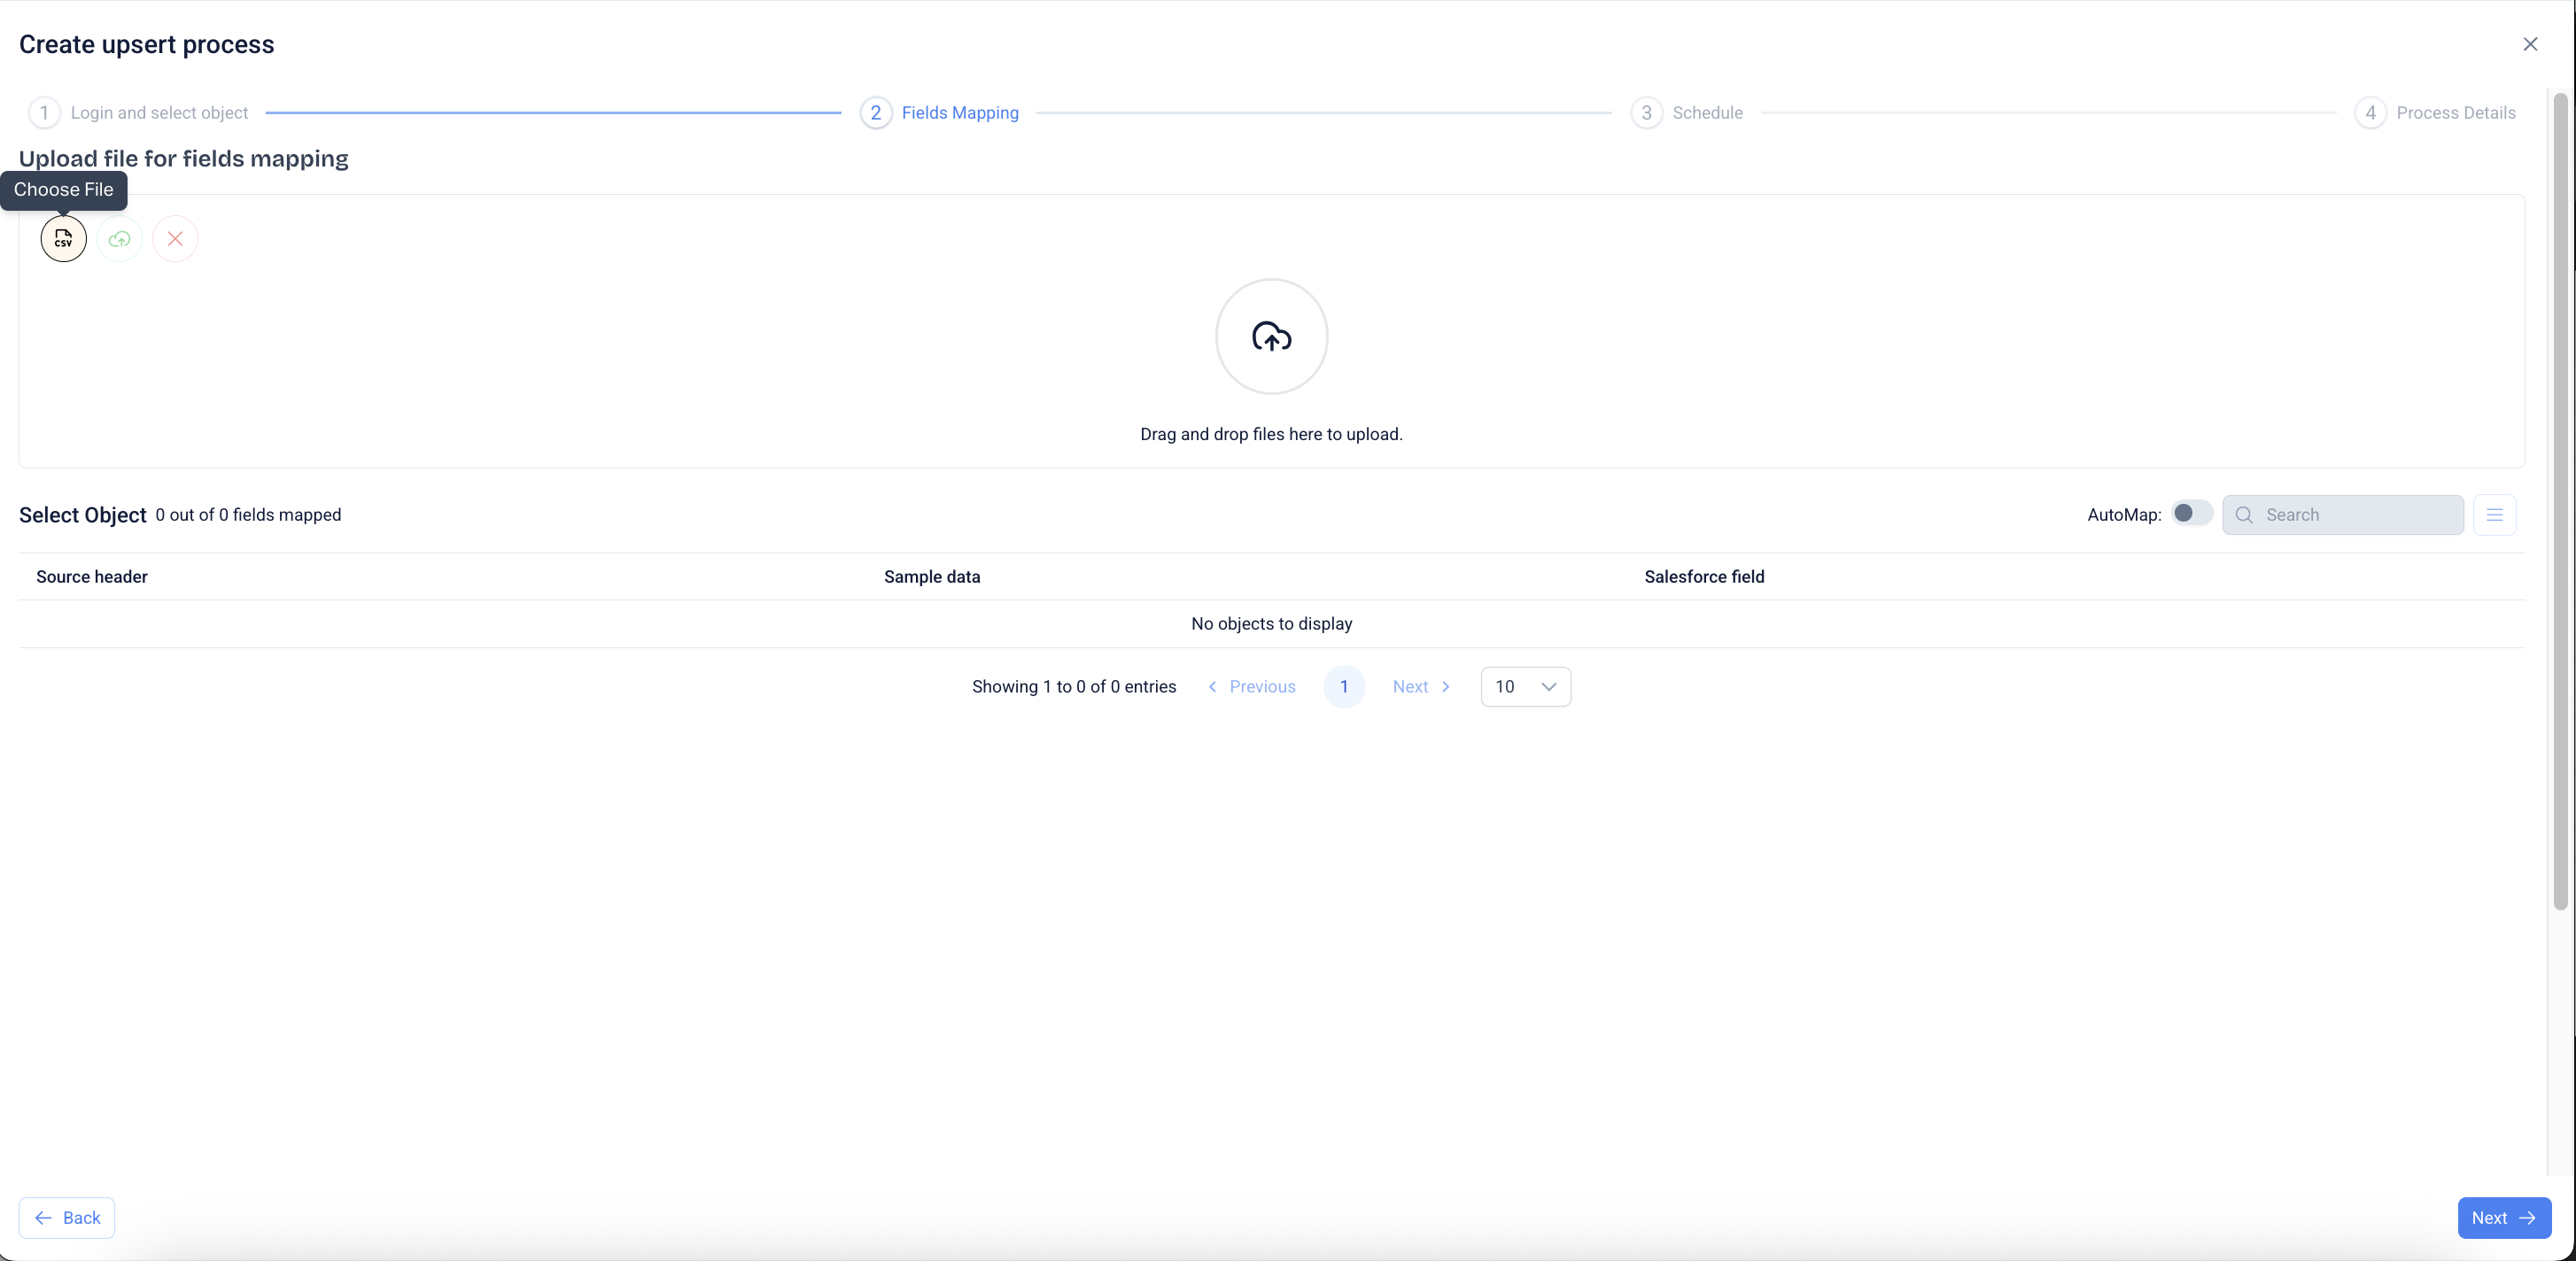Open the 10 entries-per-page dropdown
Viewport: 2576px width, 1261px height.
pos(1525,687)
